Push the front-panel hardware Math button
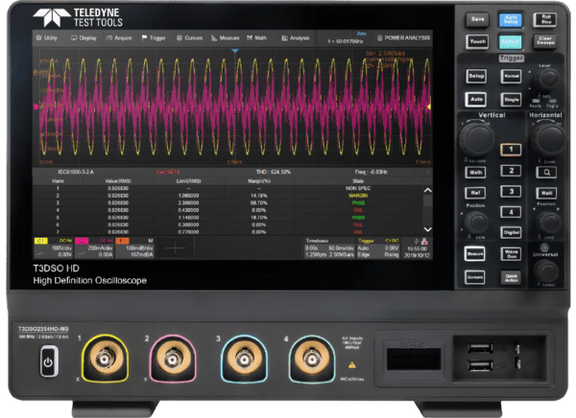This screenshot has height=418, width=576. point(476,173)
